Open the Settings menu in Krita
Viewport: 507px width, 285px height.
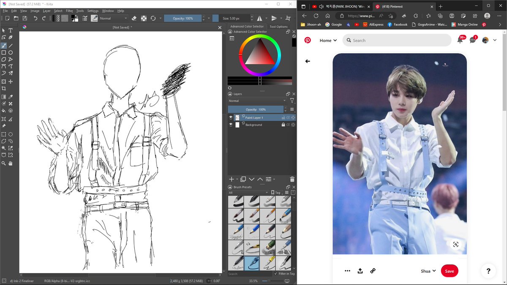click(x=93, y=11)
